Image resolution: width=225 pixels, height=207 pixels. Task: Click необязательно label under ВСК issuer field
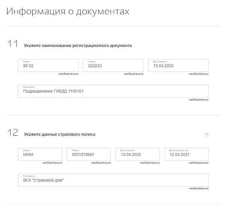(x=198, y=188)
